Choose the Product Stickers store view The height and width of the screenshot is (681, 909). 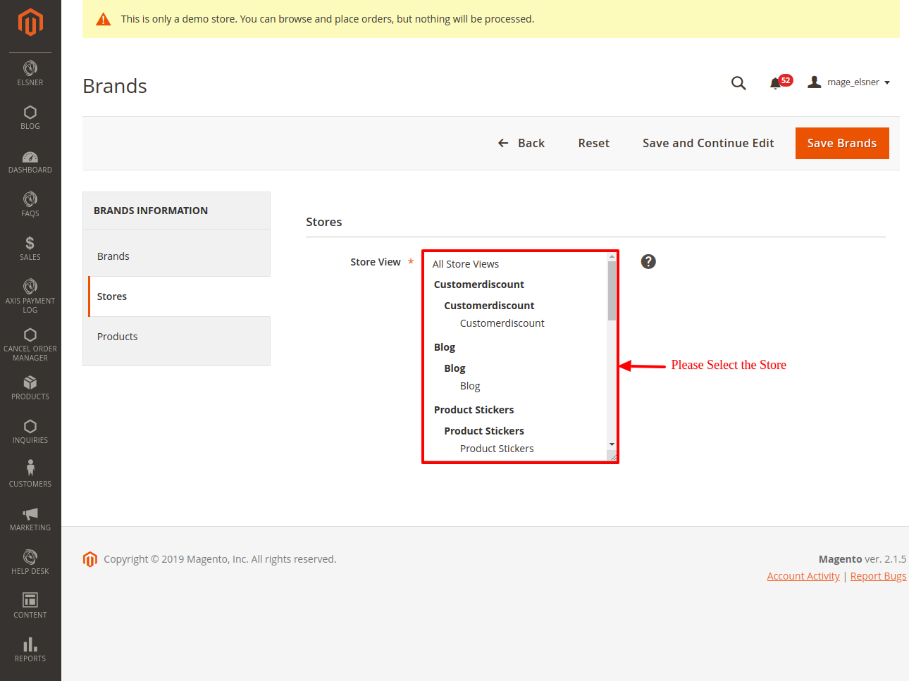pyautogui.click(x=497, y=449)
